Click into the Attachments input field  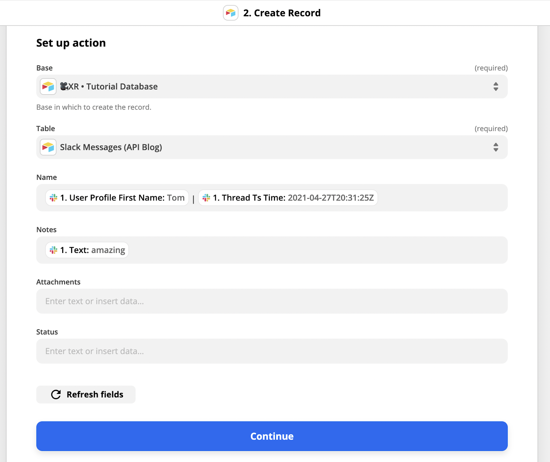pyautogui.click(x=272, y=301)
